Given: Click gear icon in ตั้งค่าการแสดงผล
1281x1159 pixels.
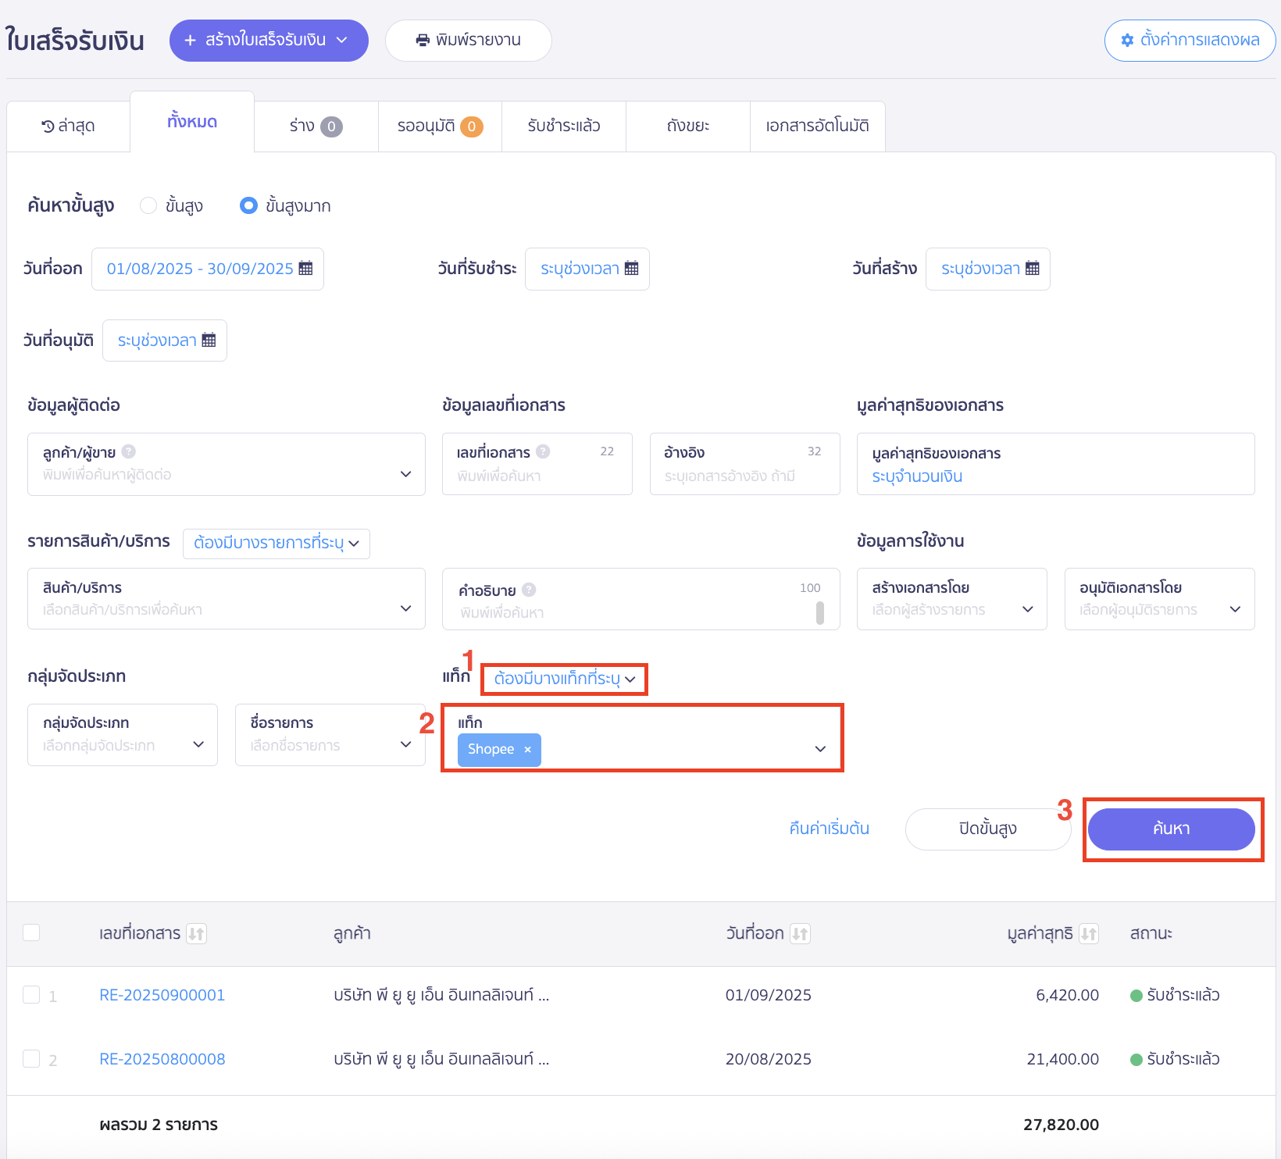Looking at the screenshot, I should (x=1127, y=41).
